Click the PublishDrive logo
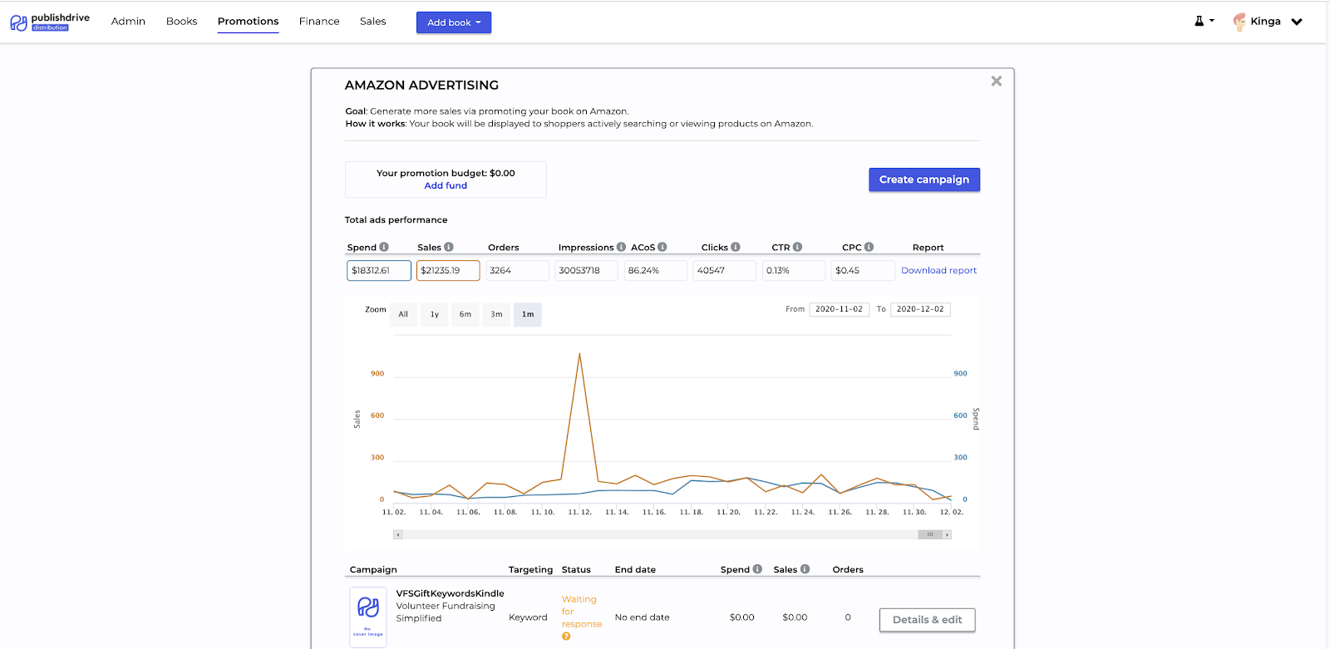 (x=50, y=22)
